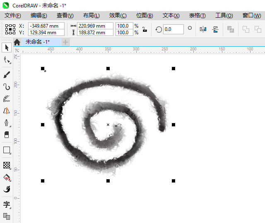Click the top-right selection handle

tap(173, 69)
